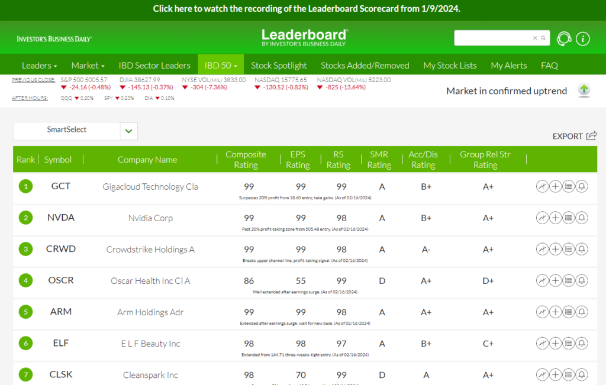Image resolution: width=606 pixels, height=385 pixels.
Task: Open chart icon for ARM row
Action: tap(542, 312)
